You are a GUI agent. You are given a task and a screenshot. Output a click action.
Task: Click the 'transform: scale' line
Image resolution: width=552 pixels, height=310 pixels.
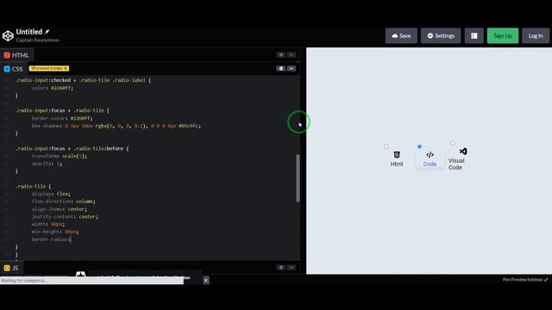60,156
